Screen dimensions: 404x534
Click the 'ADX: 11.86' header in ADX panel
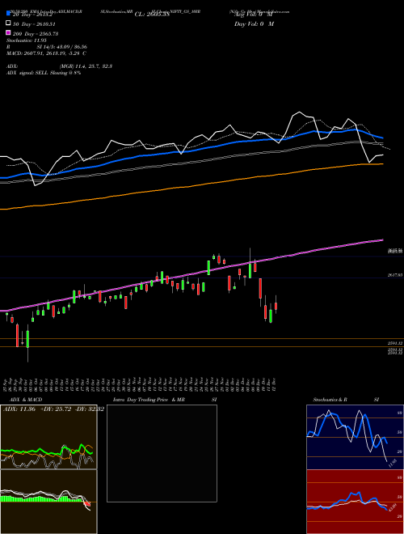(x=19, y=409)
